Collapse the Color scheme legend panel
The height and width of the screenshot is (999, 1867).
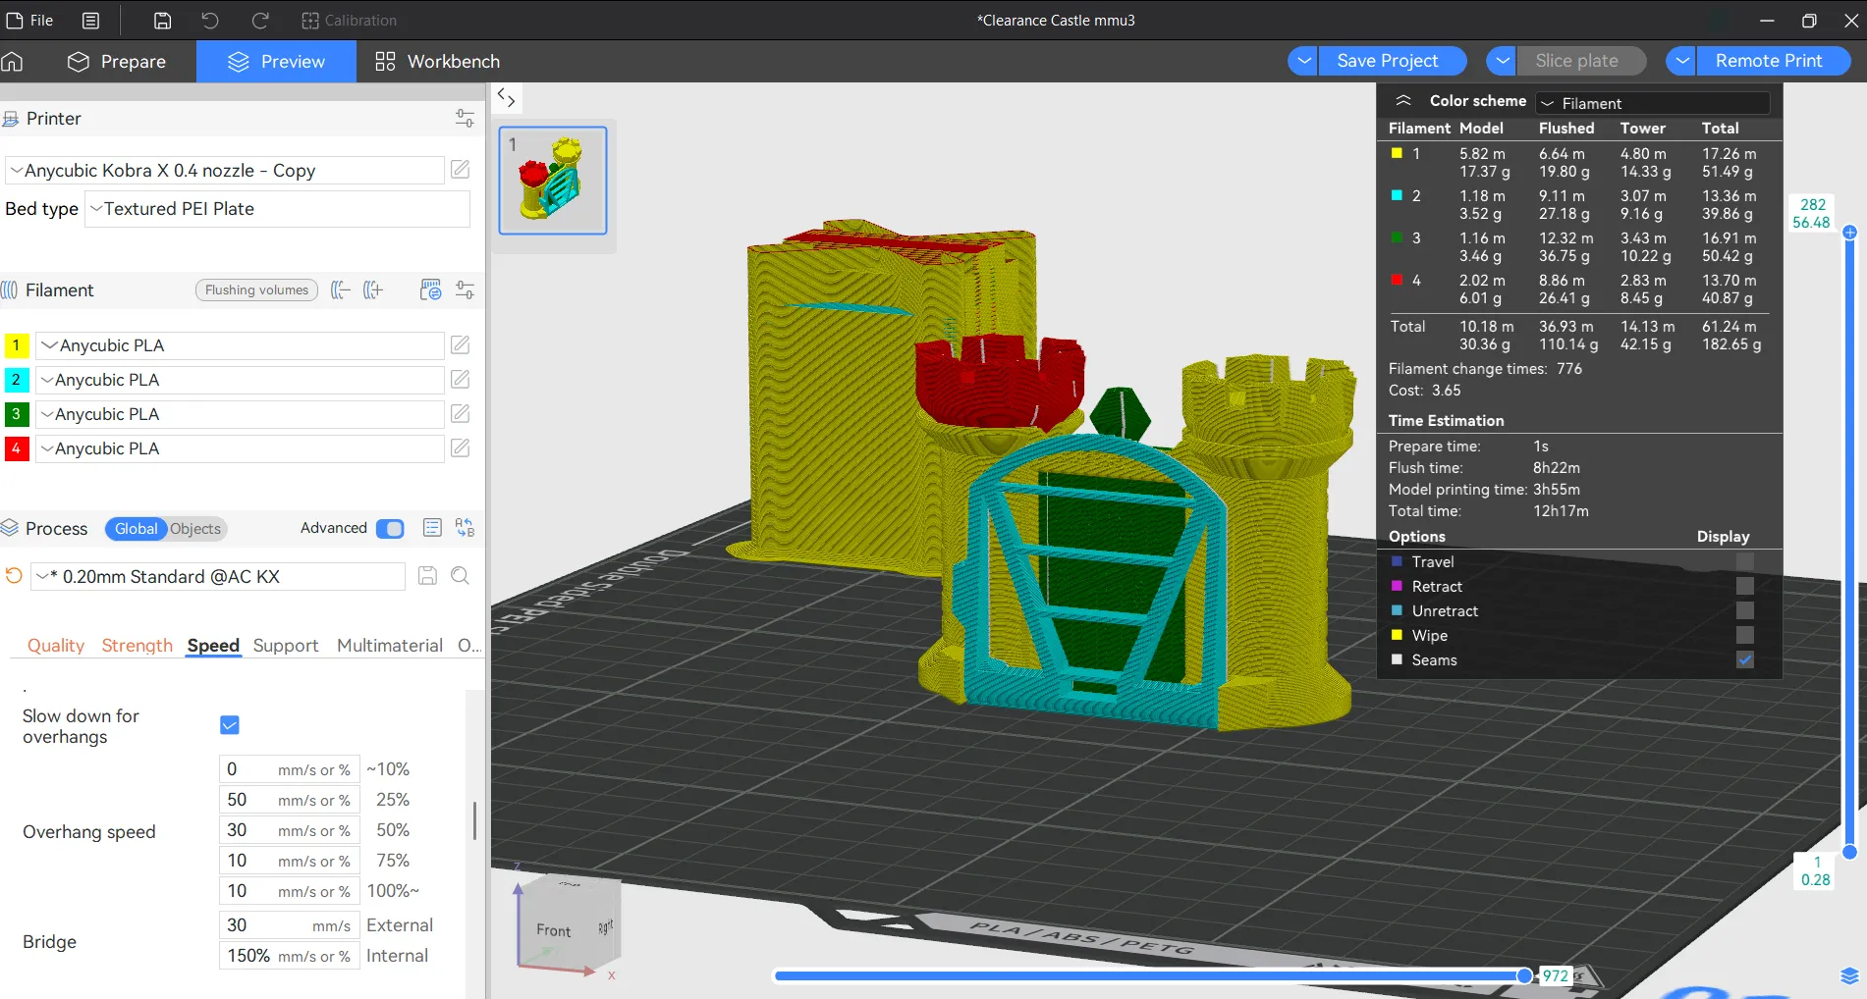pyautogui.click(x=1403, y=101)
